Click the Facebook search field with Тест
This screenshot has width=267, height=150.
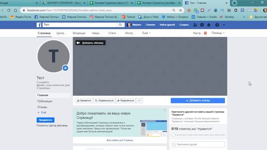80,25
